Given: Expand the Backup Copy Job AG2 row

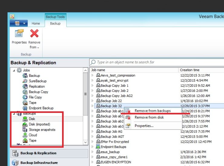Looking at the screenshot, I should pos(92,96).
